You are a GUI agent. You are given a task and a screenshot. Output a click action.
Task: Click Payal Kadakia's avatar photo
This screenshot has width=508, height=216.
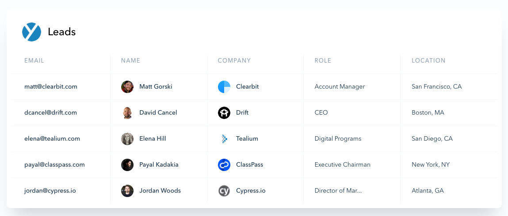tap(127, 165)
